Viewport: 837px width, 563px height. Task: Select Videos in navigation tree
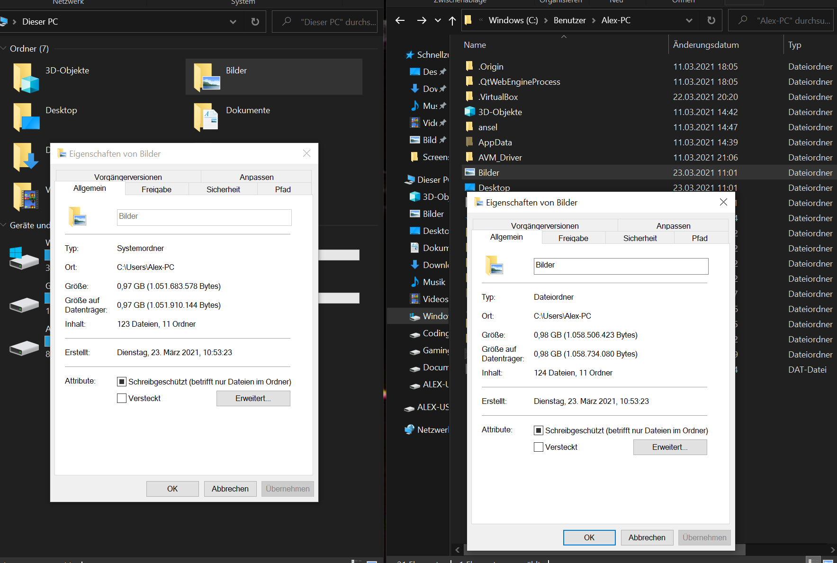click(x=429, y=299)
